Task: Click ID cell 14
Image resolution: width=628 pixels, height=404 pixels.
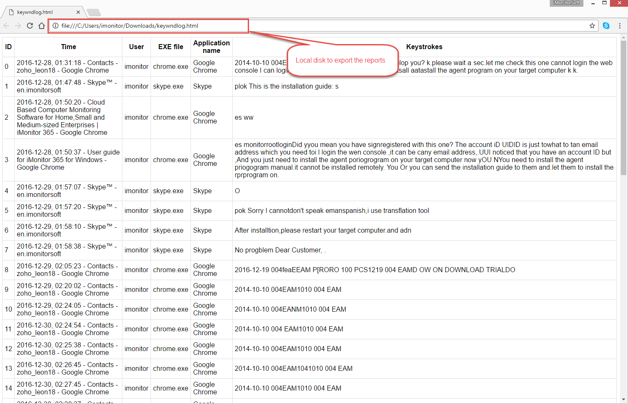Action: tap(8, 388)
